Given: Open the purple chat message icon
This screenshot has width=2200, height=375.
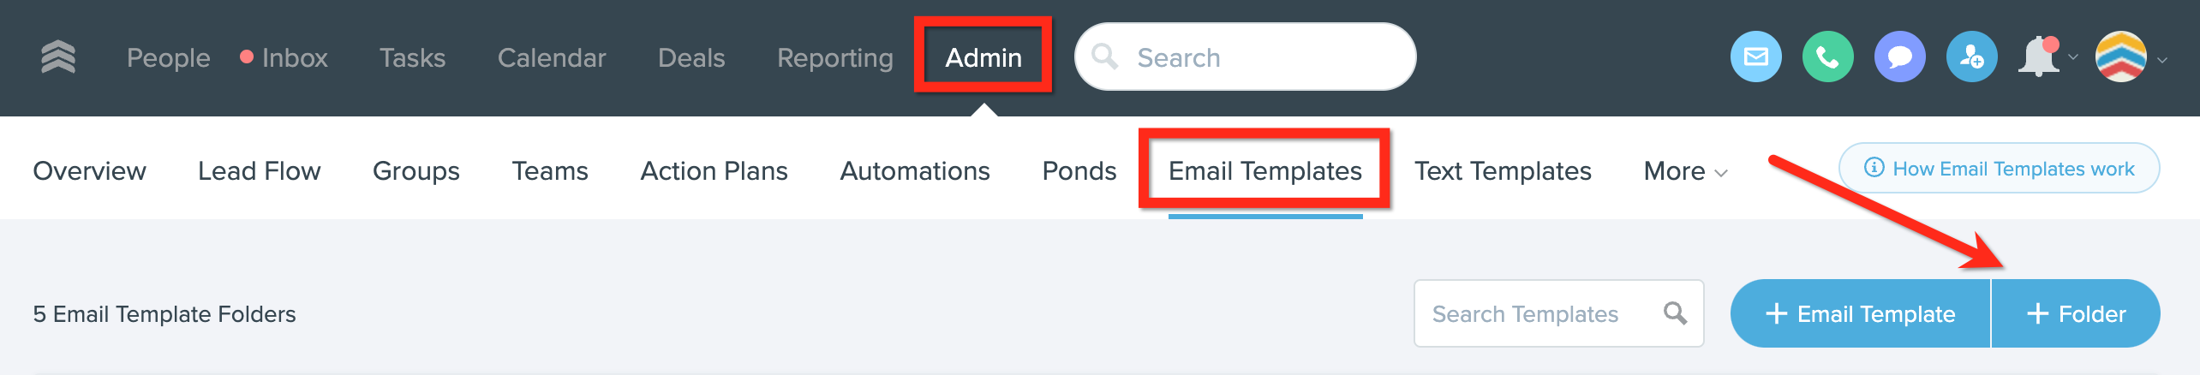Looking at the screenshot, I should click(1899, 57).
